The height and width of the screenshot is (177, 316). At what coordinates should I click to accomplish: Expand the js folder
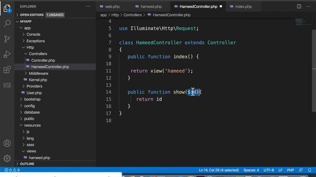pos(28,132)
